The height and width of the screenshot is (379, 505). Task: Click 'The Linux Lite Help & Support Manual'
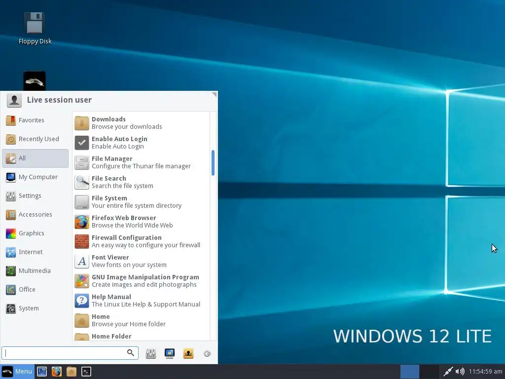click(146, 304)
